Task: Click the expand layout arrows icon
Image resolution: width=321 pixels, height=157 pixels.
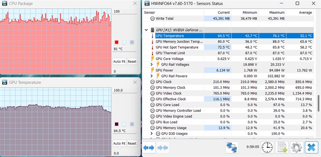Action: point(148,147)
